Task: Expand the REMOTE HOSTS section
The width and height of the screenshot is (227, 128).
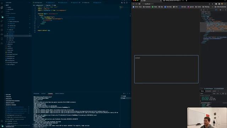Action: (10, 103)
